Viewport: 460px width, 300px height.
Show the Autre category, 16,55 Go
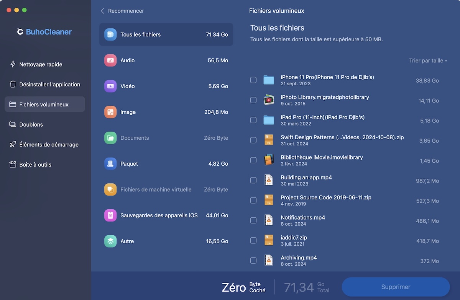tap(166, 241)
